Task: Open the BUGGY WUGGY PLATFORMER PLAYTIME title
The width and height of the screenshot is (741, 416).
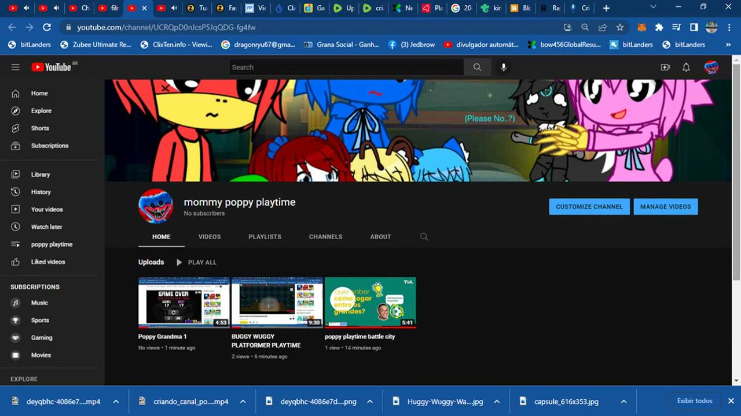Action: click(x=266, y=341)
